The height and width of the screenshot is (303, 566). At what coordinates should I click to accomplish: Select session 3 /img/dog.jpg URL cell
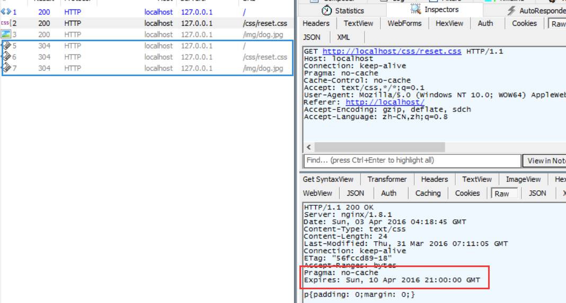(x=263, y=34)
